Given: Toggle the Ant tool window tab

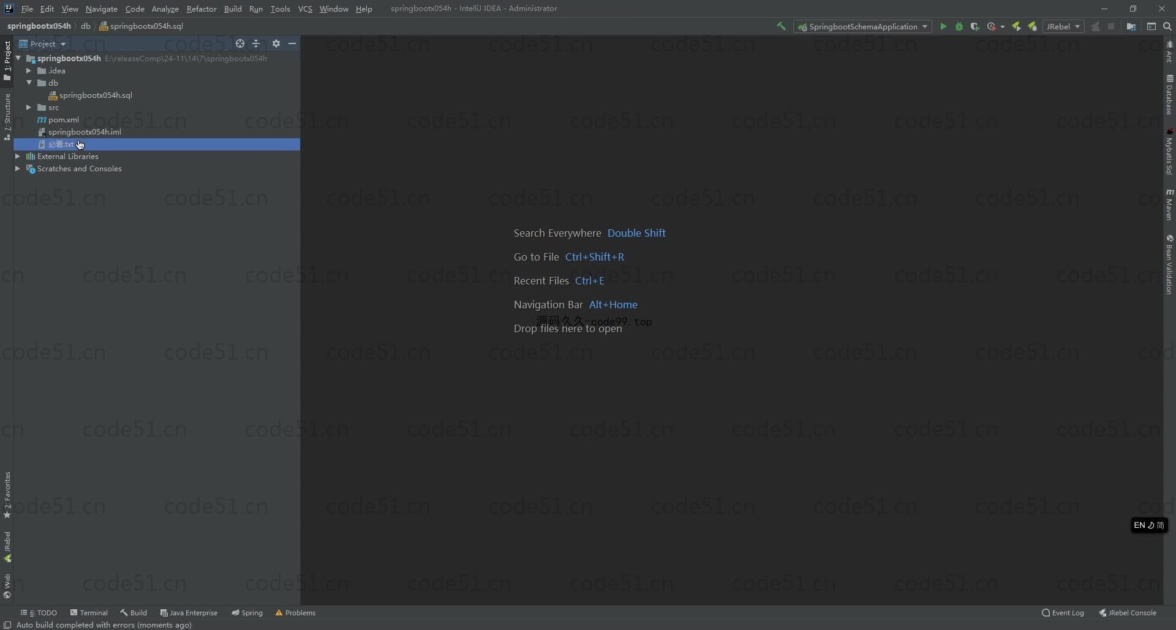Looking at the screenshot, I should pos(1169,51).
